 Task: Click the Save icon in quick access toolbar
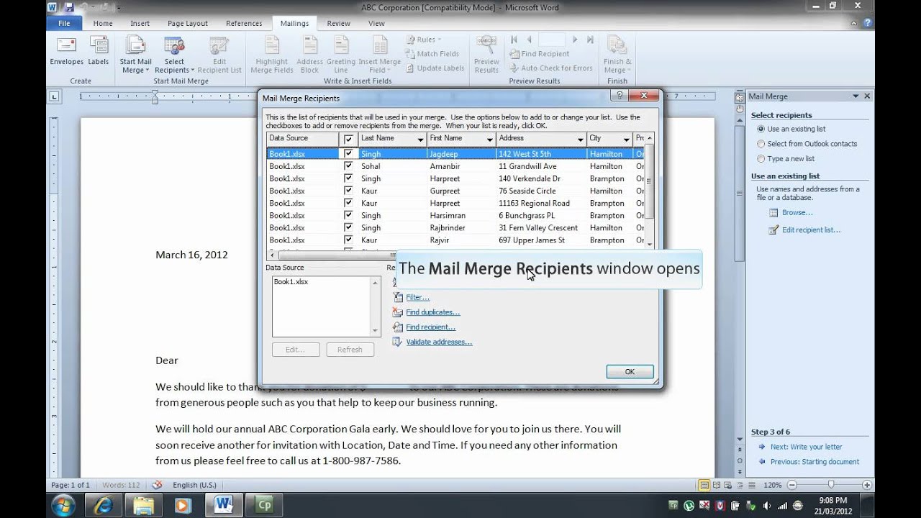[x=68, y=7]
